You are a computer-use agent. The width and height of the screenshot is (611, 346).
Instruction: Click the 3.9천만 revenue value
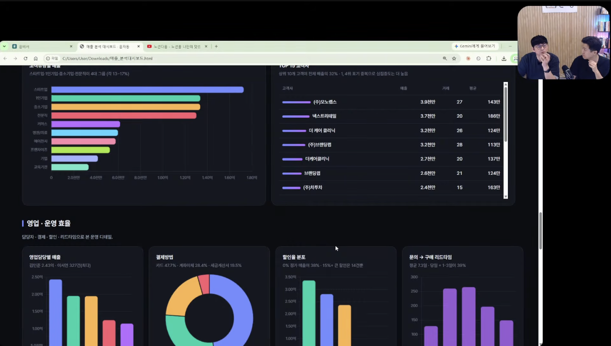click(428, 102)
